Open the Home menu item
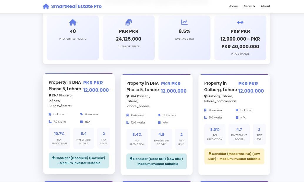Image resolution: width=304 pixels, height=182 pixels. [233, 6]
